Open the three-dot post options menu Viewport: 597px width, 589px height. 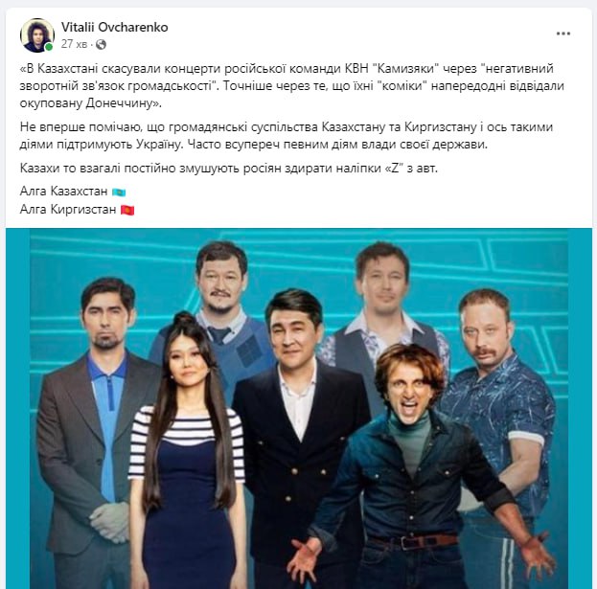point(563,34)
